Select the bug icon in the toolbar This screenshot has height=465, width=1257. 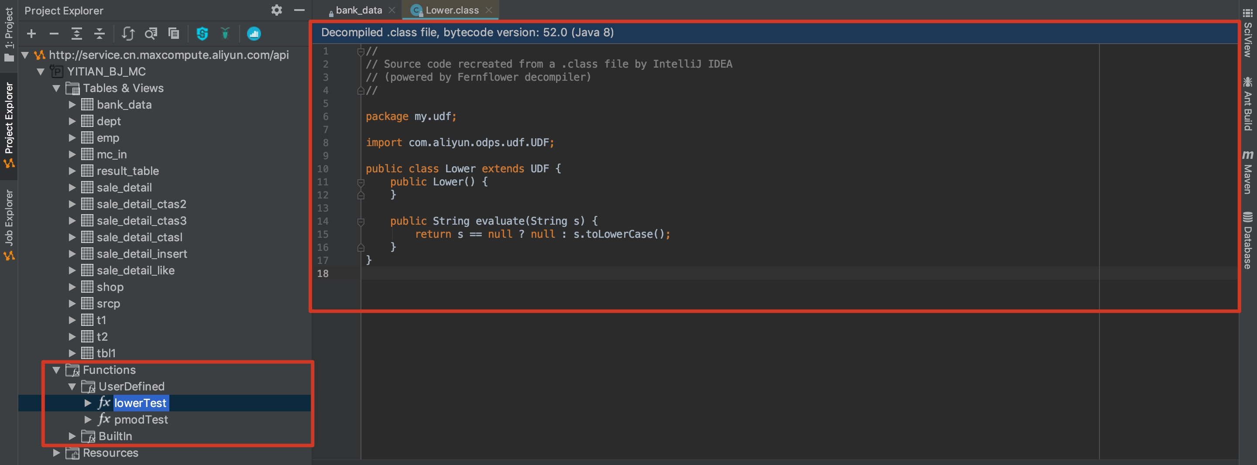(225, 34)
